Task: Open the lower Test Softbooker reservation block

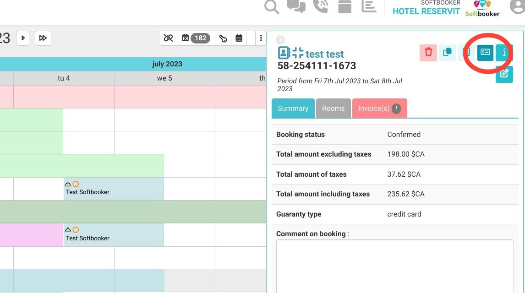Action: [x=114, y=235]
